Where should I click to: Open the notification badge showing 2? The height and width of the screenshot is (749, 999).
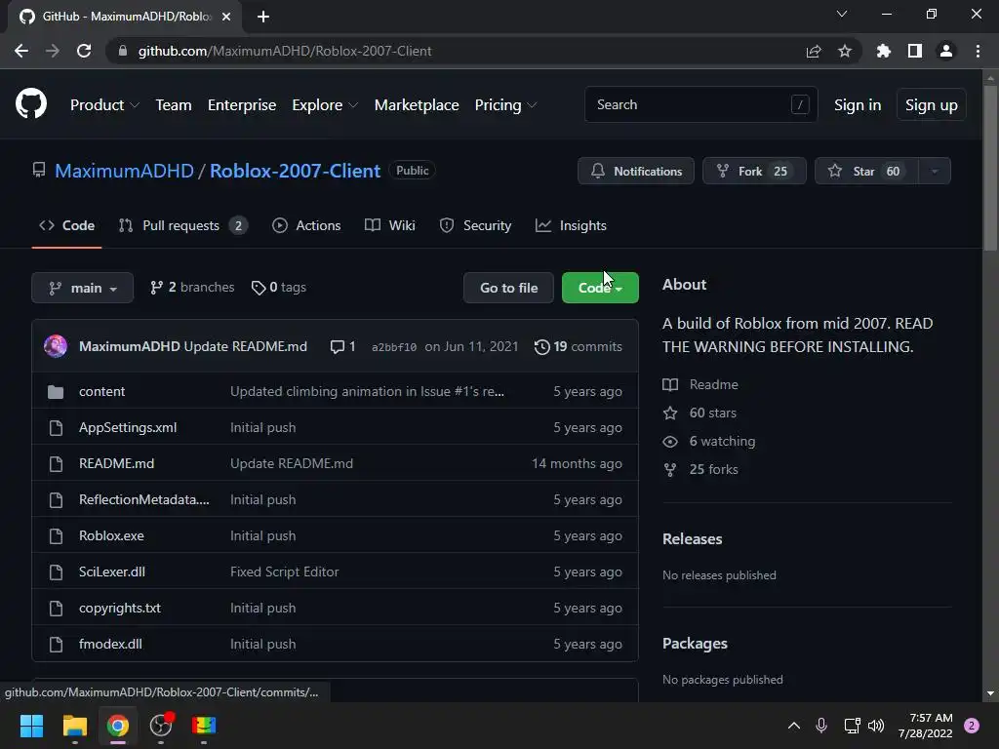point(972,726)
